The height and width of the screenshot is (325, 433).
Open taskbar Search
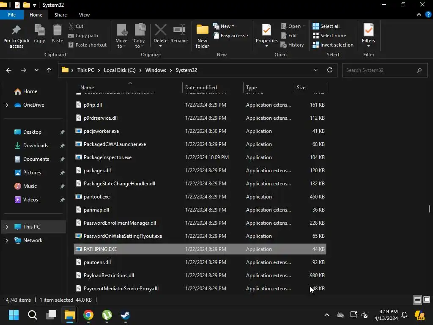32,315
